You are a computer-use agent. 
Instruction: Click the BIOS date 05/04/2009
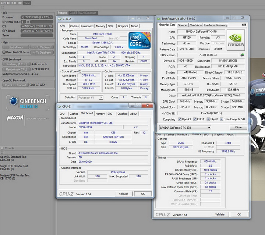coord(113,162)
